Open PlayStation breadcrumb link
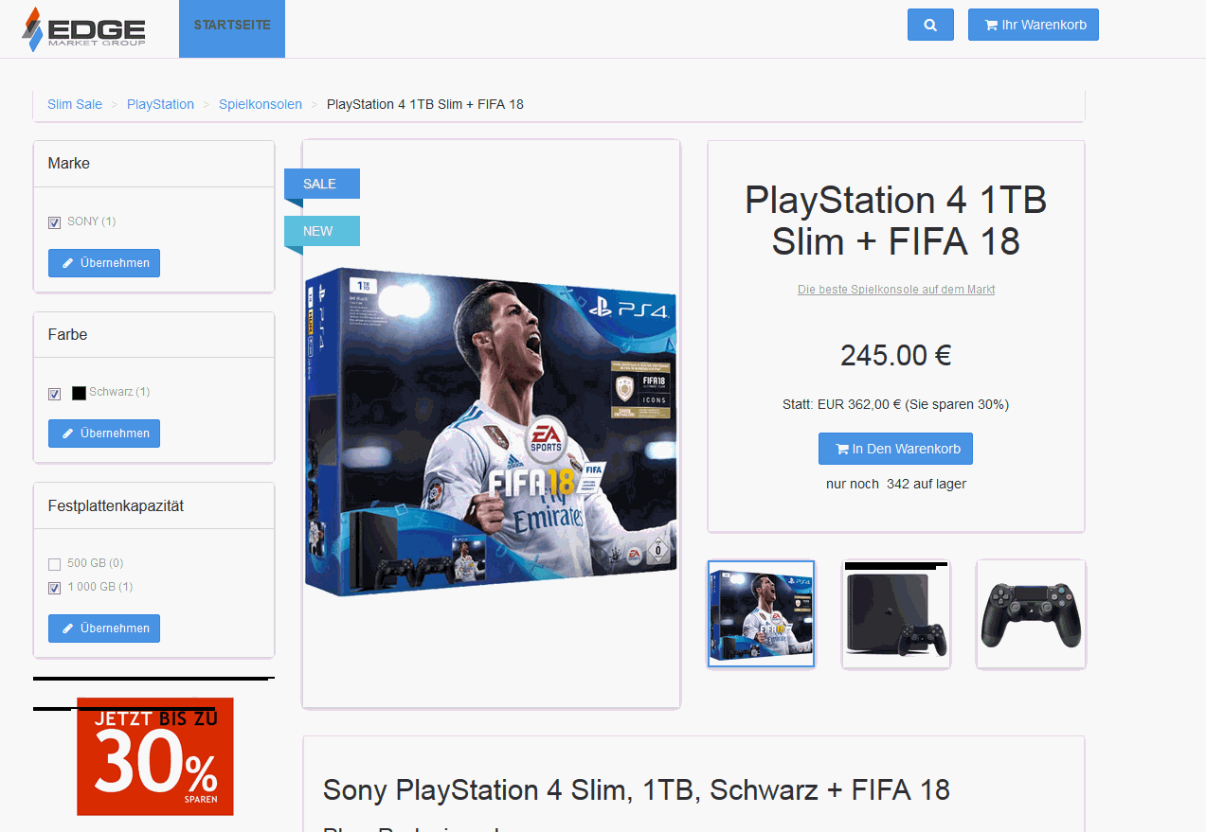The image size is (1206, 832). (x=160, y=104)
